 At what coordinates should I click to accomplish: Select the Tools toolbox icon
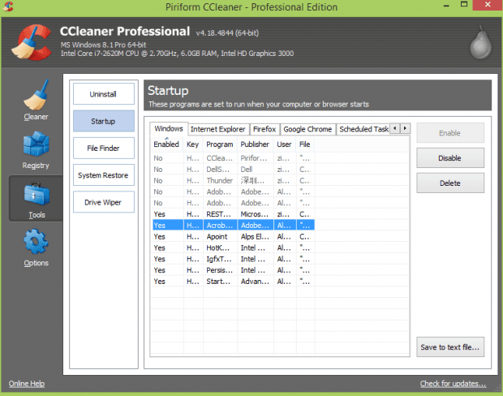pyautogui.click(x=37, y=193)
